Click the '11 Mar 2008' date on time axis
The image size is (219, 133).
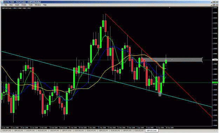pos(102,127)
